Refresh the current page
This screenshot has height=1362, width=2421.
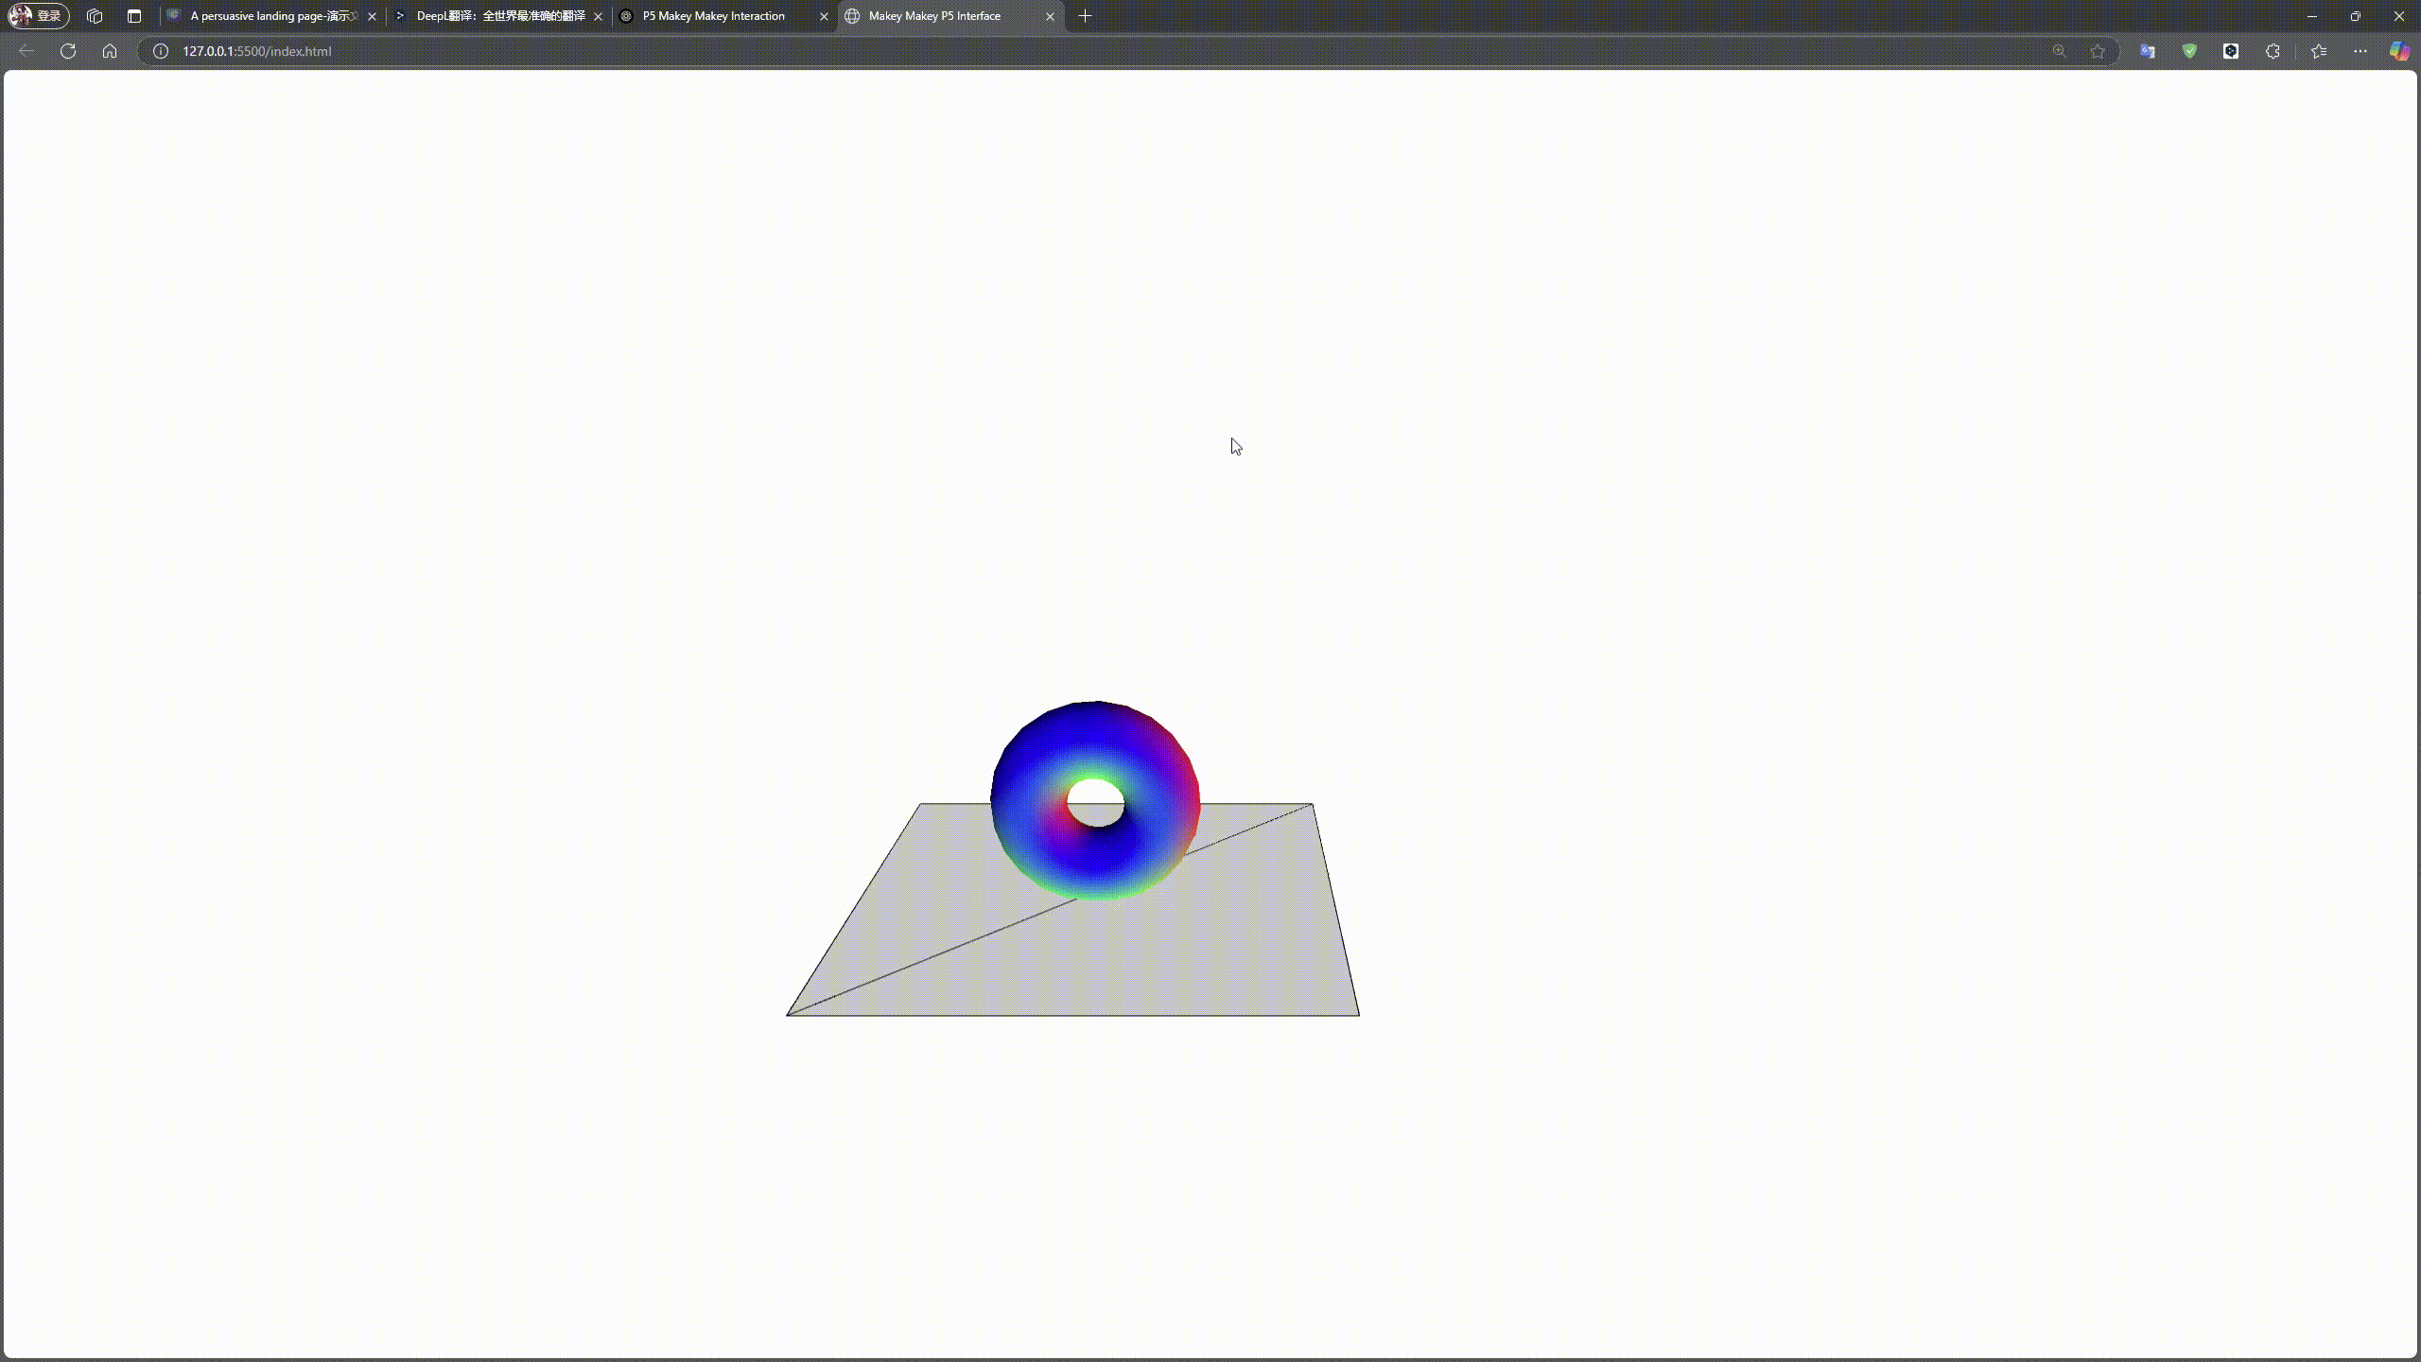[67, 51]
